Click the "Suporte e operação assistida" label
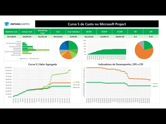 point(13,52)
